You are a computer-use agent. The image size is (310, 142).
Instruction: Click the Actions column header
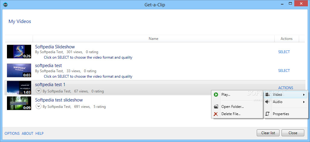286,39
